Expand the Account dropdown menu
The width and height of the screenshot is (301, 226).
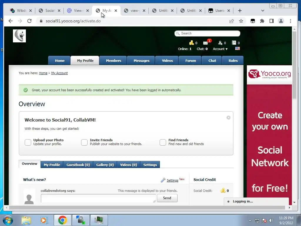click(220, 49)
